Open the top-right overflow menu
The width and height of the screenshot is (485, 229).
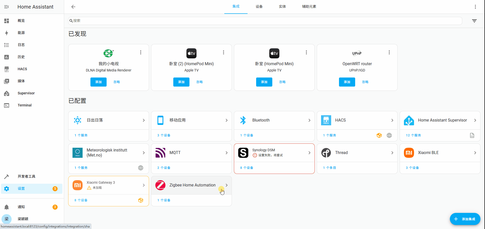(x=475, y=7)
